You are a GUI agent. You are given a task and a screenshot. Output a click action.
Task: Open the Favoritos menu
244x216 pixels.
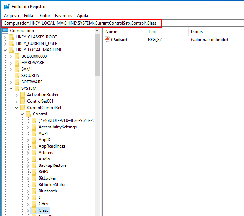pos(63,16)
